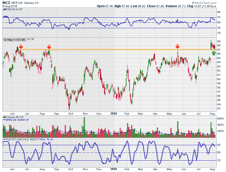Click the 'Volume 85,719' legend text
Image resolution: width=226 pixels, height=172 pixels.
pos(15,117)
